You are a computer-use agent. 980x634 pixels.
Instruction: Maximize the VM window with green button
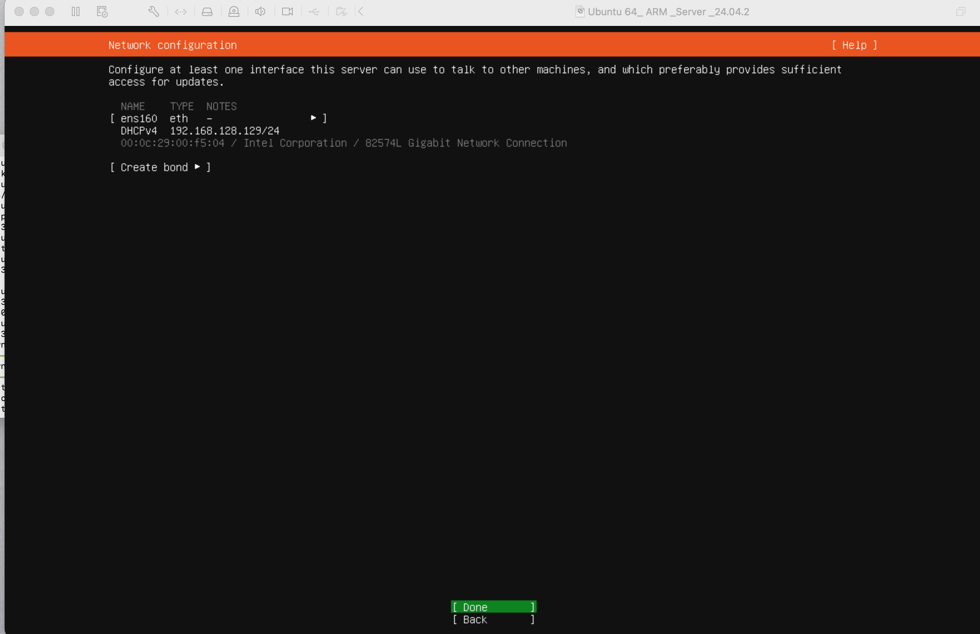click(x=50, y=11)
